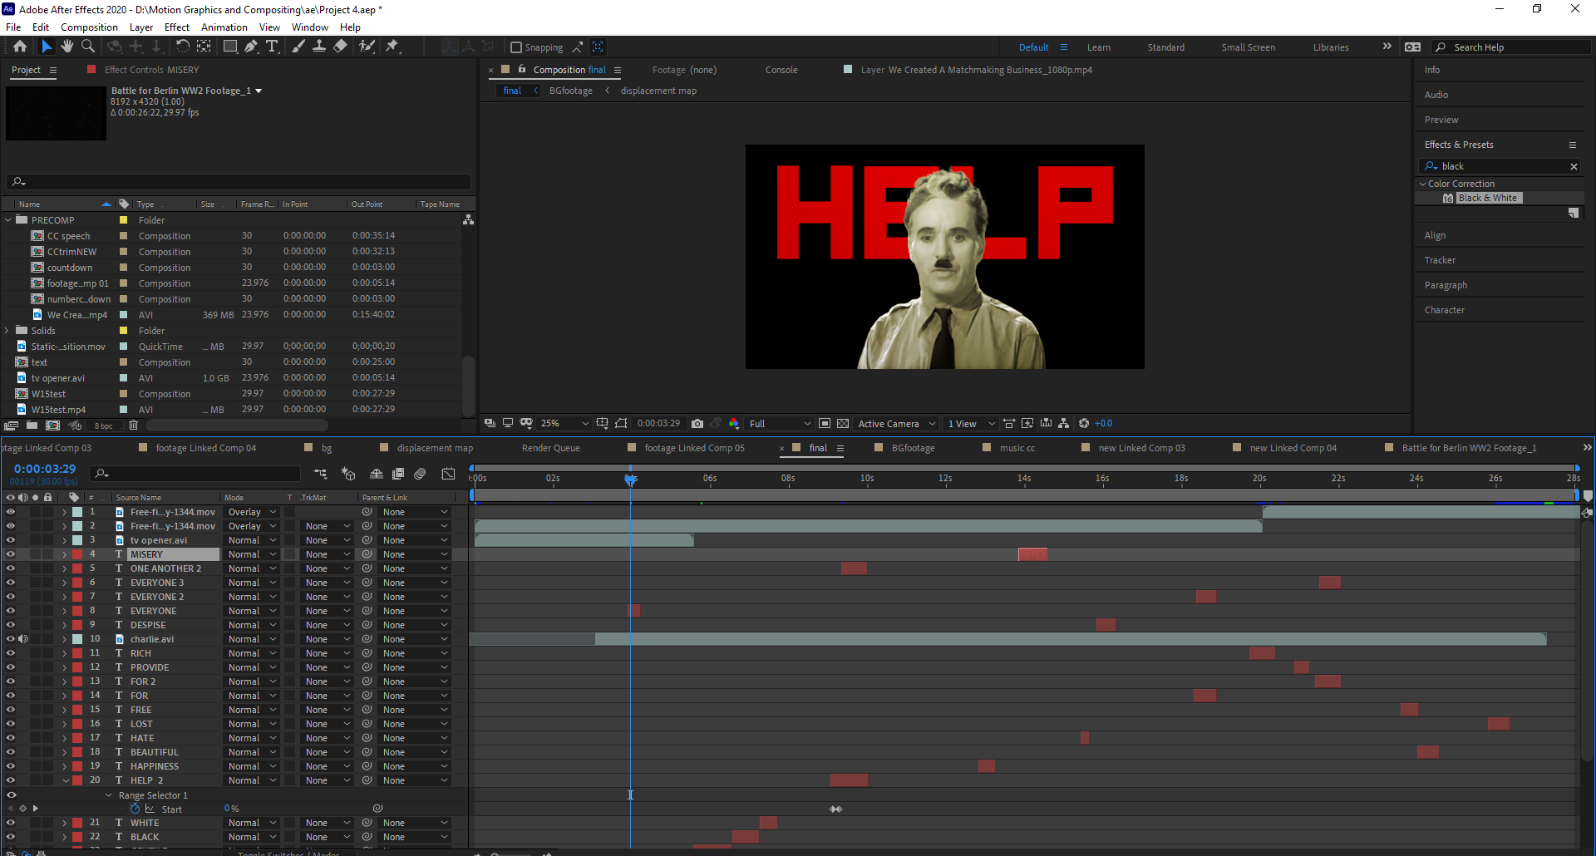Select the Horizontal Type tool

(272, 47)
